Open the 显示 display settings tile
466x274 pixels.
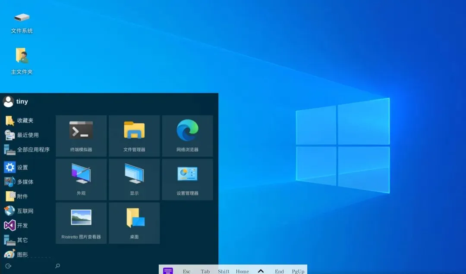pos(134,180)
